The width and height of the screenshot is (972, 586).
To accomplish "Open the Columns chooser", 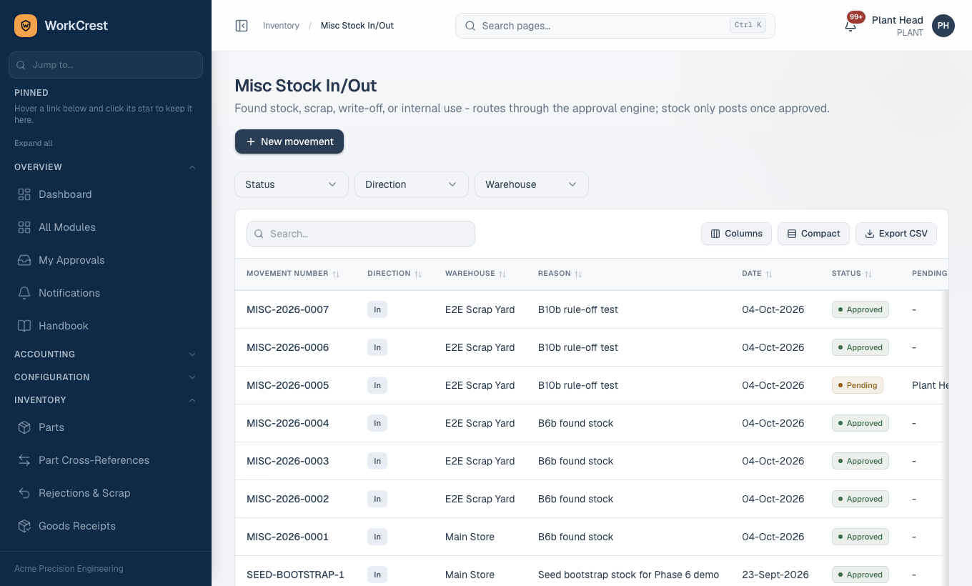I will 736,234.
